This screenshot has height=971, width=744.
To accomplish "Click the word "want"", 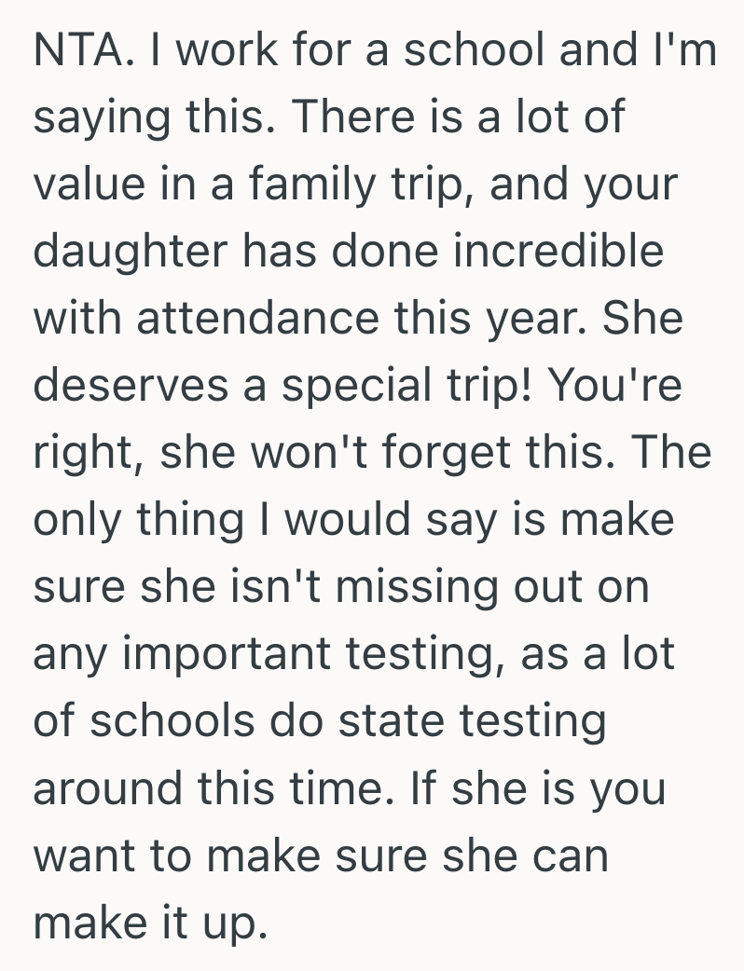I will [x=85, y=854].
